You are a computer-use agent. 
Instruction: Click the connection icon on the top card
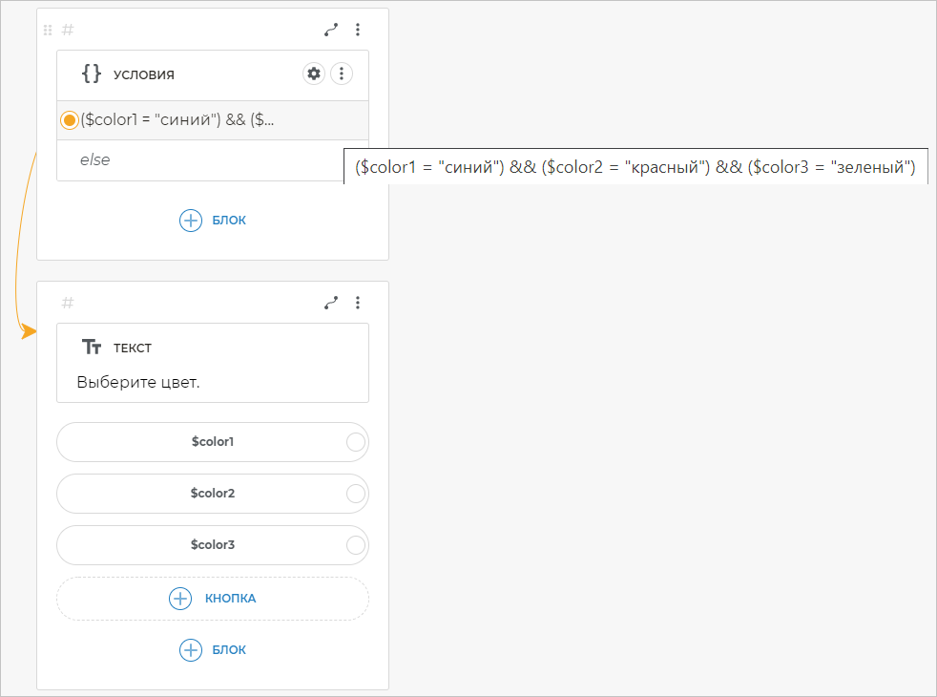click(331, 30)
